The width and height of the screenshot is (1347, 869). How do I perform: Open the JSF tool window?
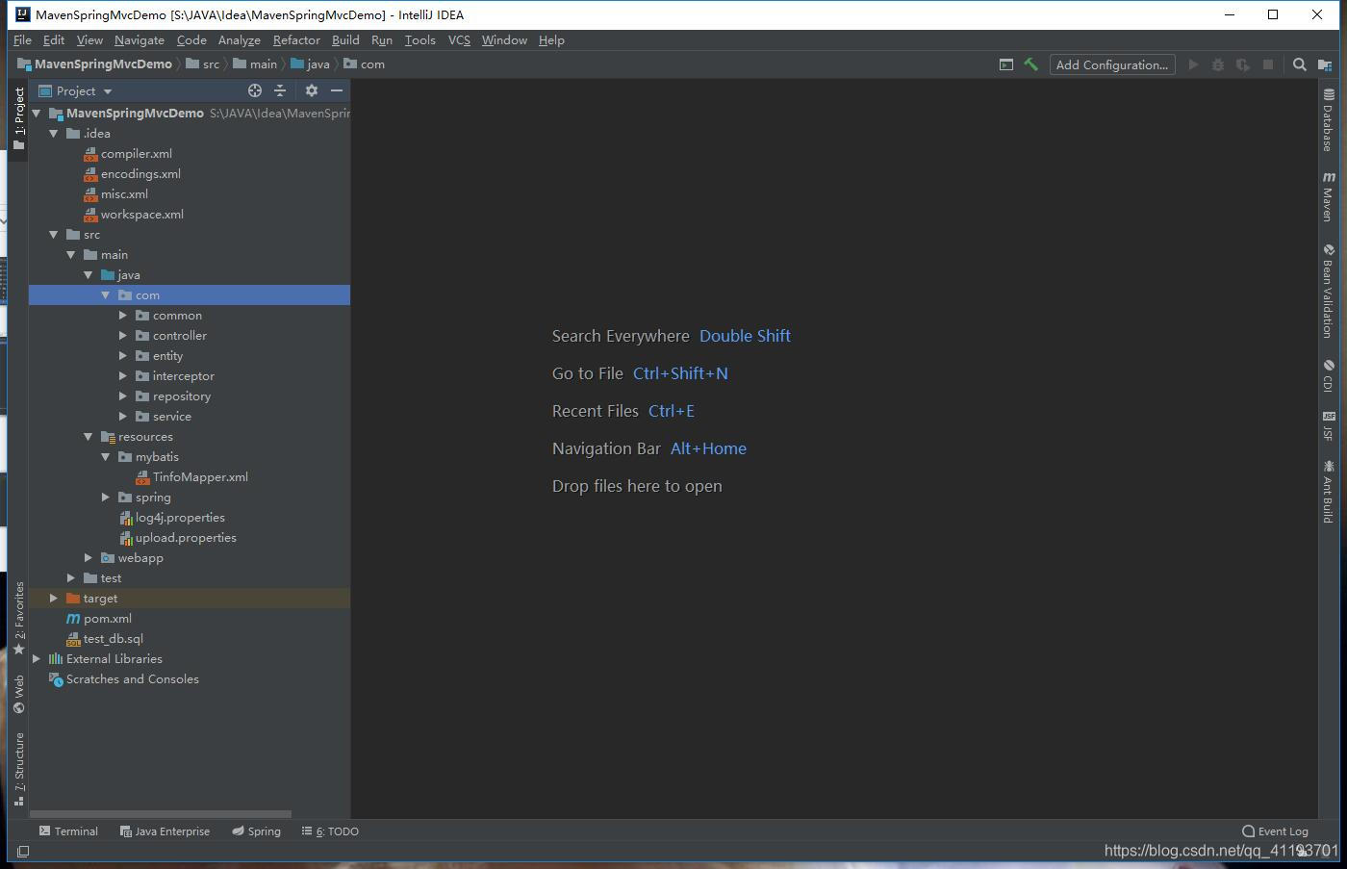click(1328, 426)
